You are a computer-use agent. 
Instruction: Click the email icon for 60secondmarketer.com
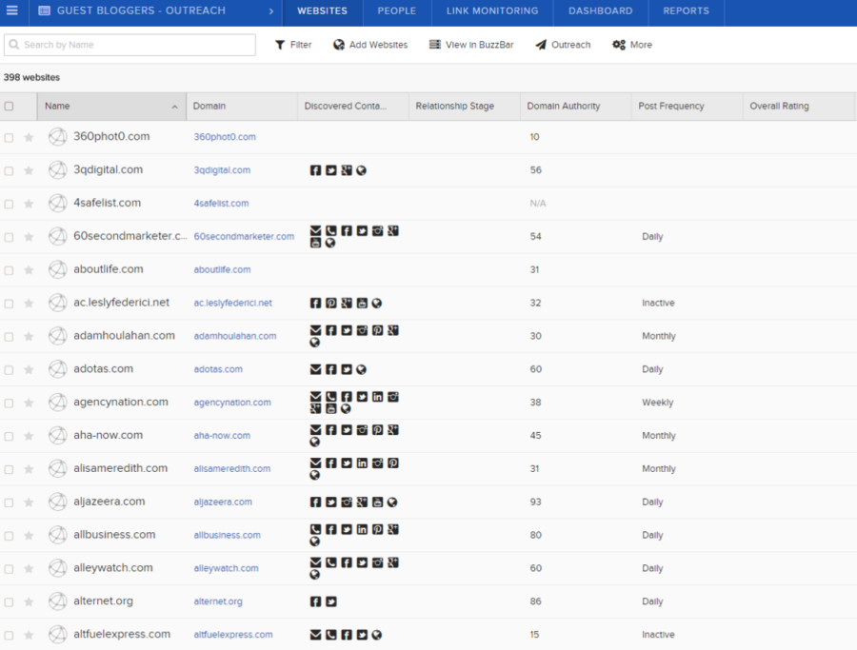click(315, 230)
